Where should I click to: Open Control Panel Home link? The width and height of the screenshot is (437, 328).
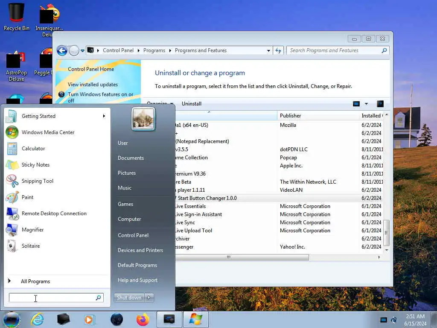click(x=91, y=69)
